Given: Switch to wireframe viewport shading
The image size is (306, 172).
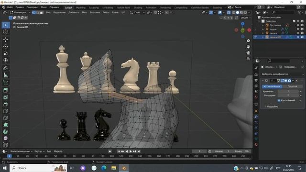Looking at the screenshot, I should click(x=234, y=12).
